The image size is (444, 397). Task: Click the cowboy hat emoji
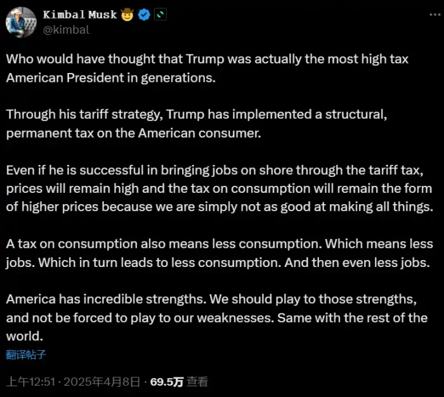127,15
